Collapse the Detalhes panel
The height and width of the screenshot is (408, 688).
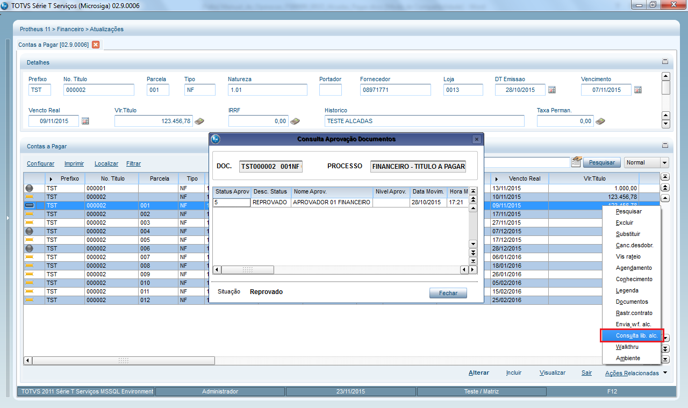[x=665, y=62]
